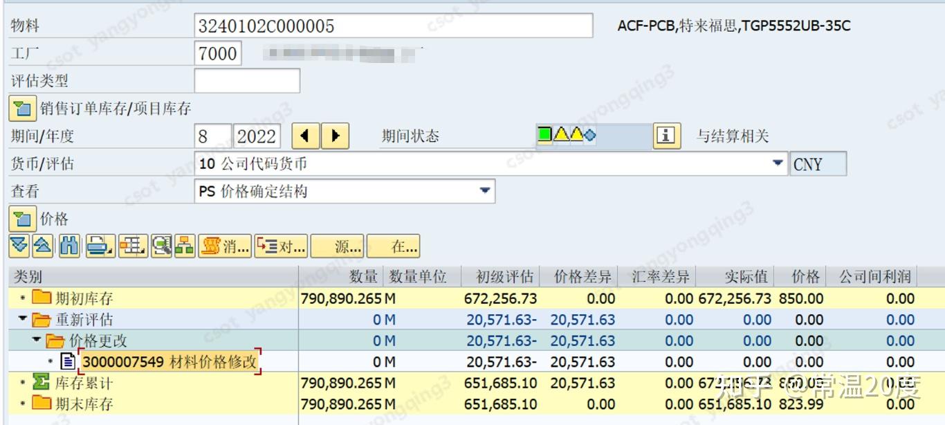Click the 源... button
Viewport: 945px width, 425px height.
(x=337, y=246)
